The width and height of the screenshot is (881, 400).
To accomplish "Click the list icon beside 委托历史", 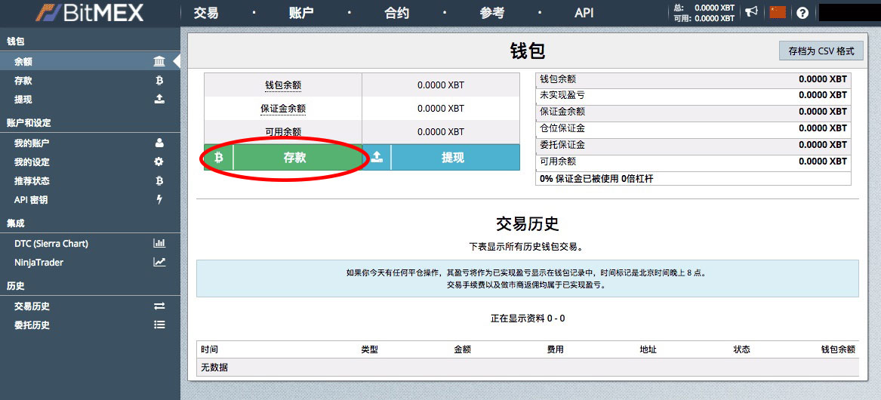I will pyautogui.click(x=159, y=325).
